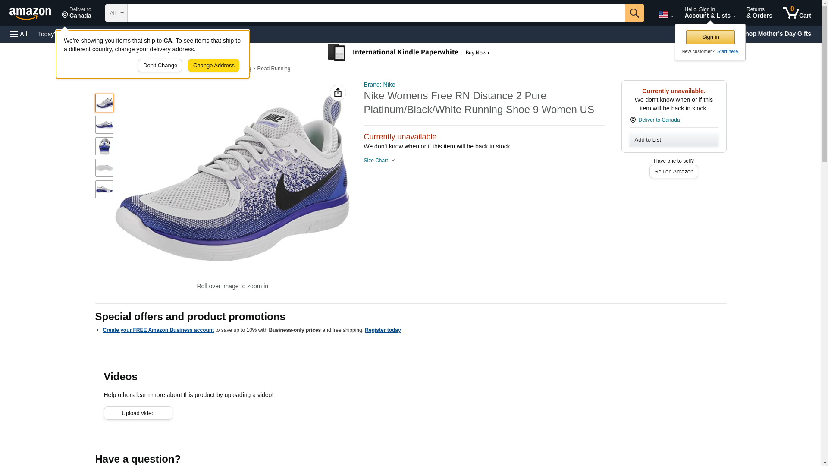
Task: Open the cart icon
Action: pos(797,13)
